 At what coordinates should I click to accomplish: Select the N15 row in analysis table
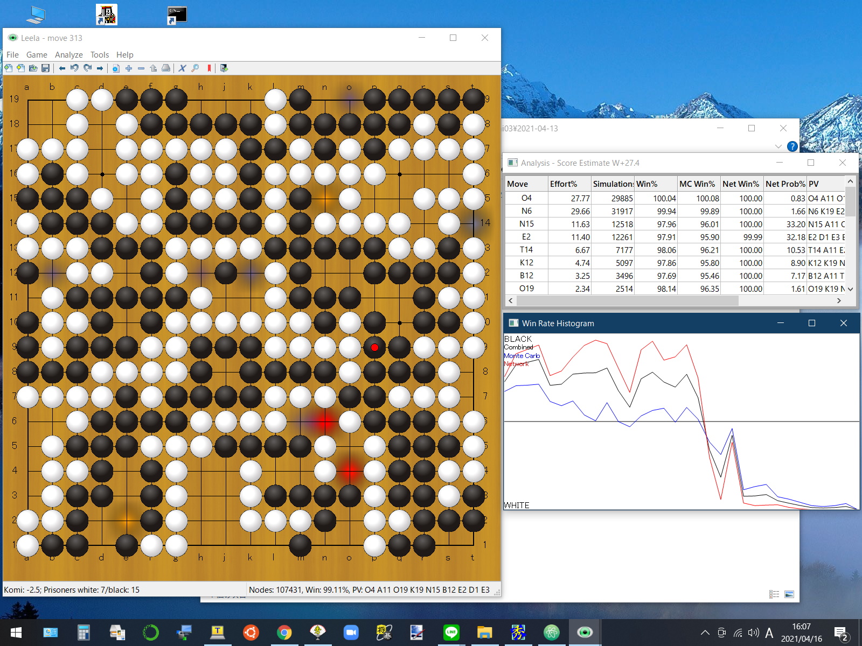pyautogui.click(x=526, y=224)
